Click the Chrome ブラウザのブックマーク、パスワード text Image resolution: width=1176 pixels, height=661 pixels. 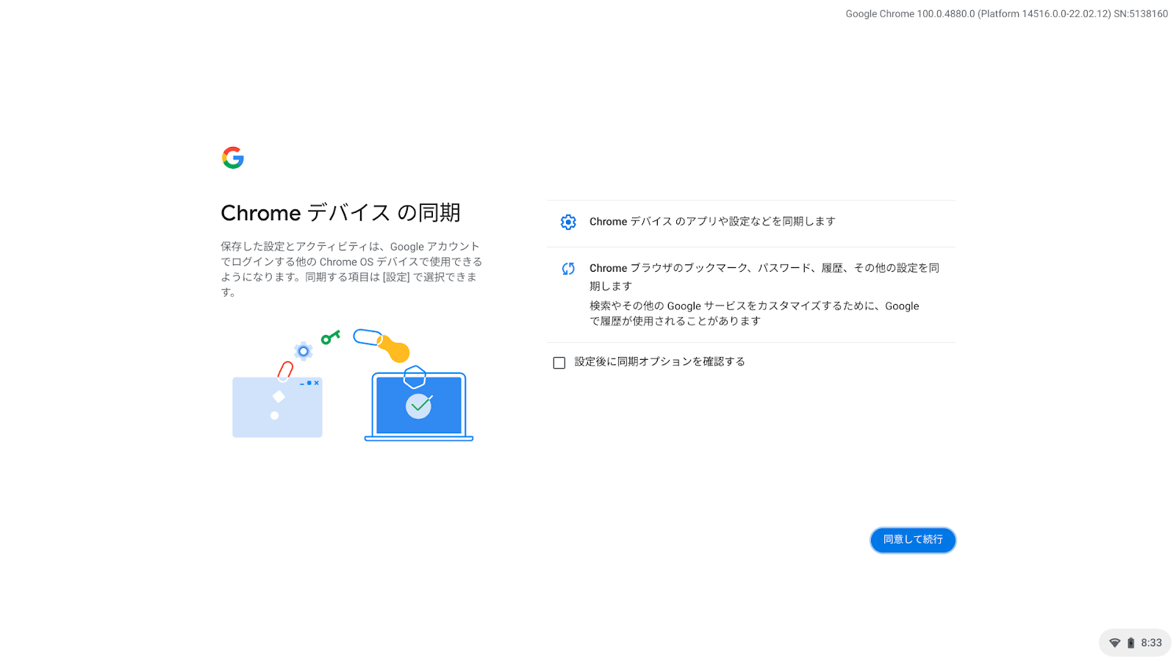coord(764,277)
